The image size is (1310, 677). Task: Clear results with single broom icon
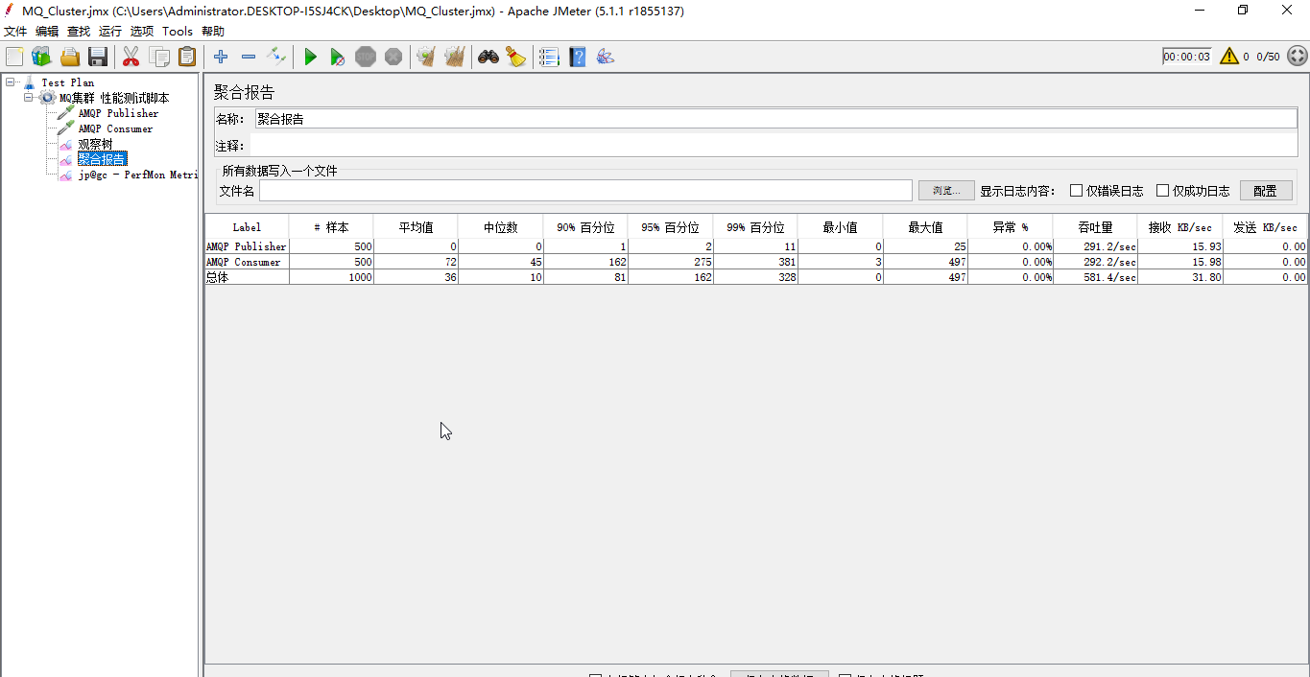click(426, 57)
